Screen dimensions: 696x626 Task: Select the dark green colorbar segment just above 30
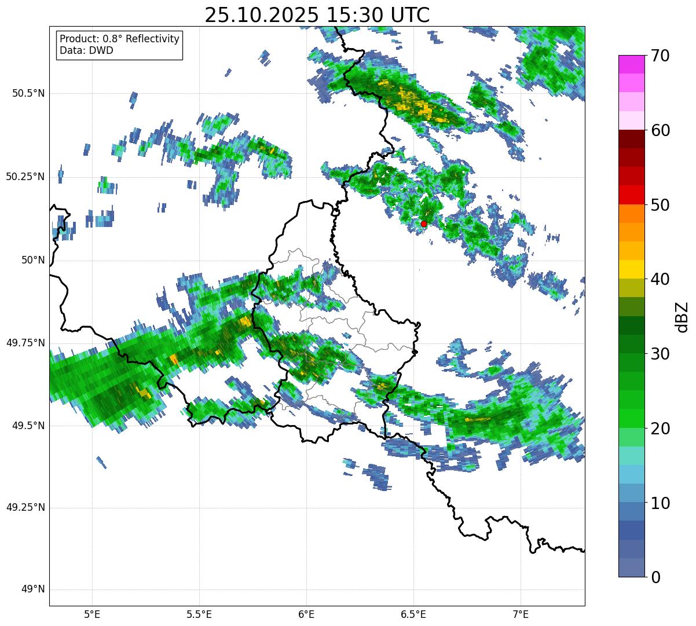pyautogui.click(x=632, y=344)
